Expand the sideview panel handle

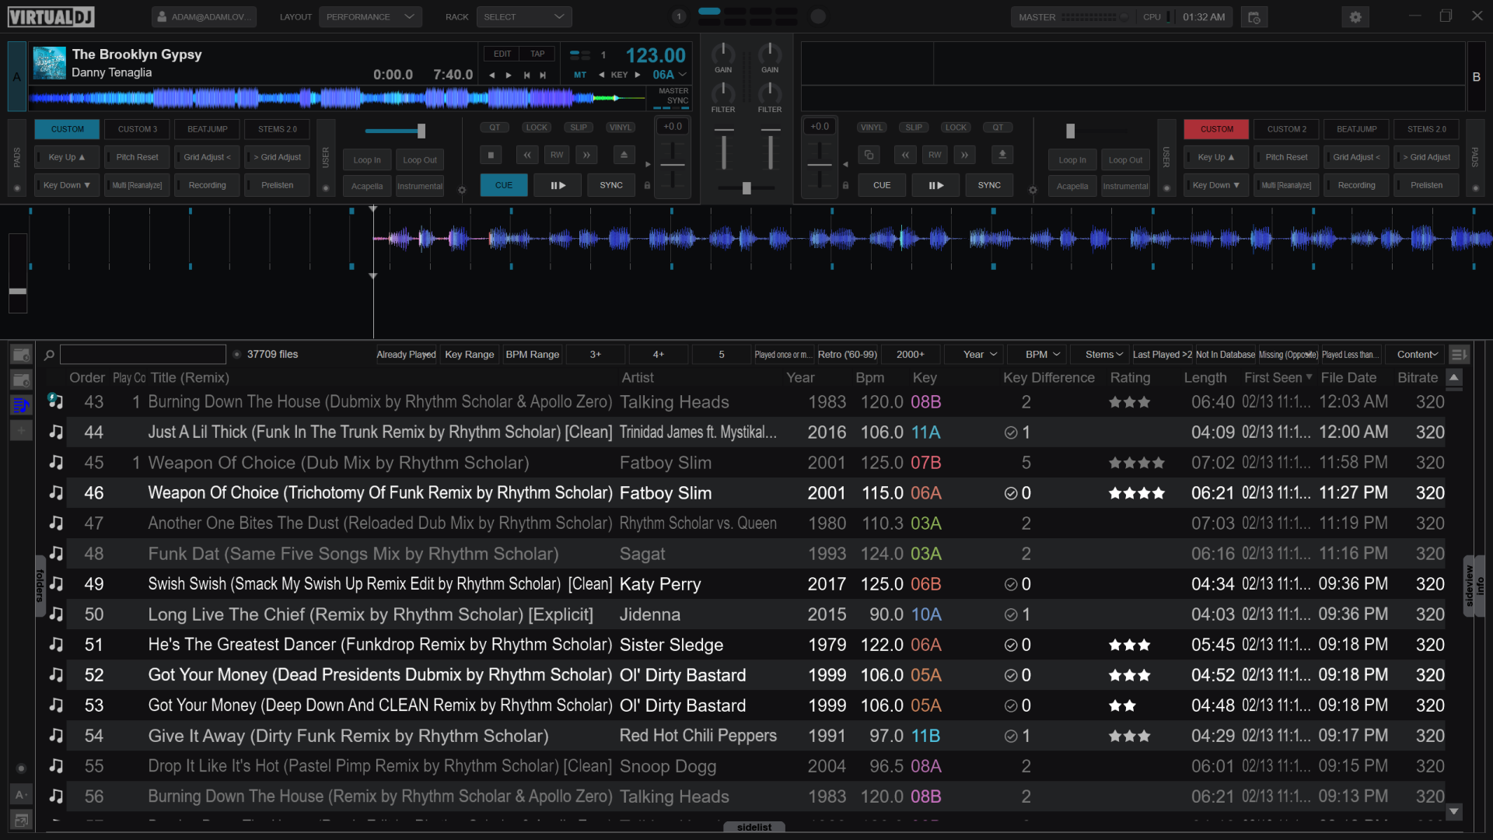[1469, 586]
